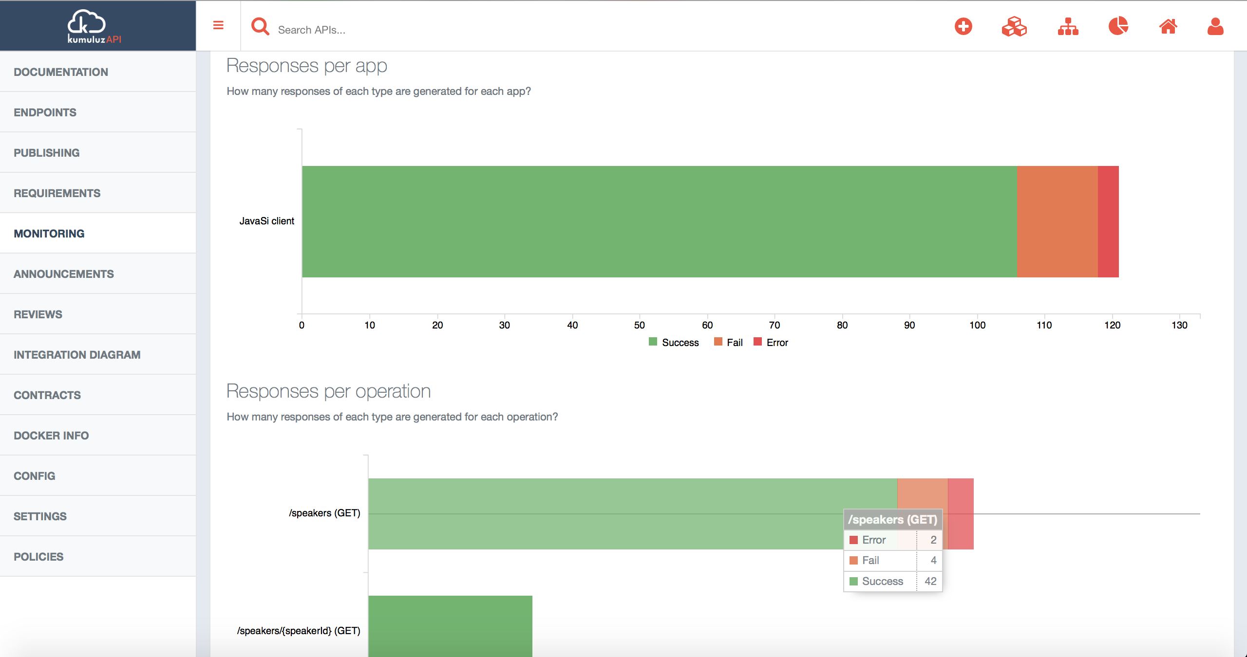1247x657 pixels.
Task: Open the DOCUMENTATION page
Action: pos(61,72)
